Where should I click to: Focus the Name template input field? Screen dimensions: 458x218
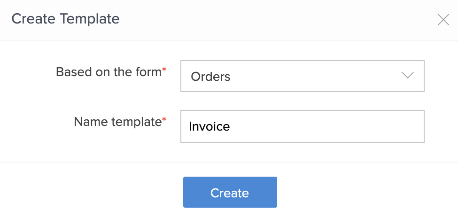[302, 126]
